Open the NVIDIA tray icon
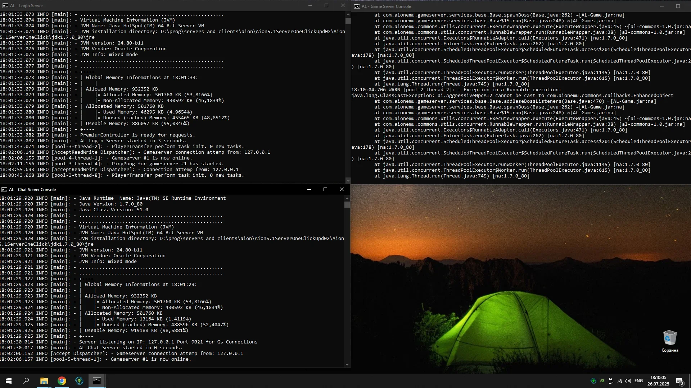 coord(602,381)
